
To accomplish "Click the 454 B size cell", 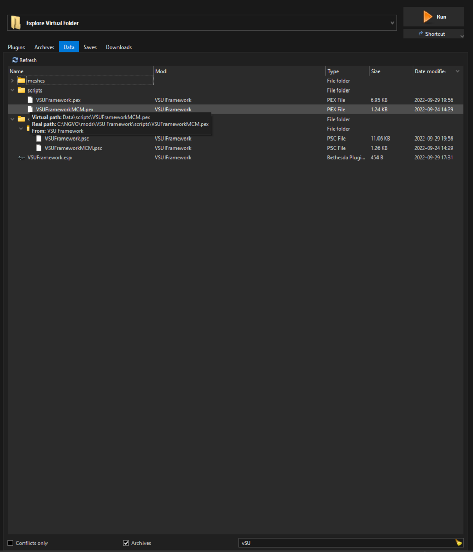I will [377, 158].
